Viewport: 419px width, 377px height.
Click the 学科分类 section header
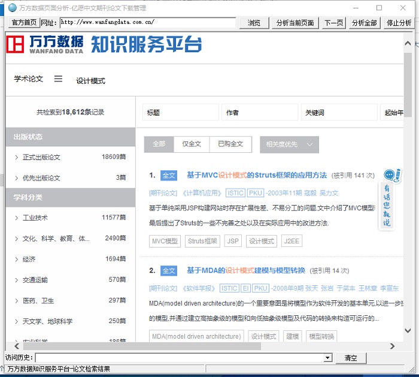click(x=71, y=197)
